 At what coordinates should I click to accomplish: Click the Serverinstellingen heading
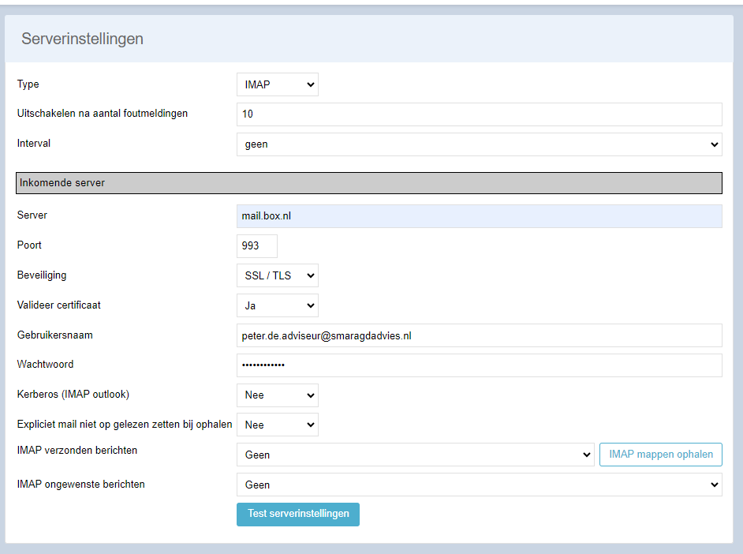coord(83,39)
